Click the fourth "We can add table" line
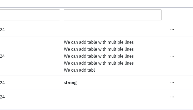 [99, 63]
